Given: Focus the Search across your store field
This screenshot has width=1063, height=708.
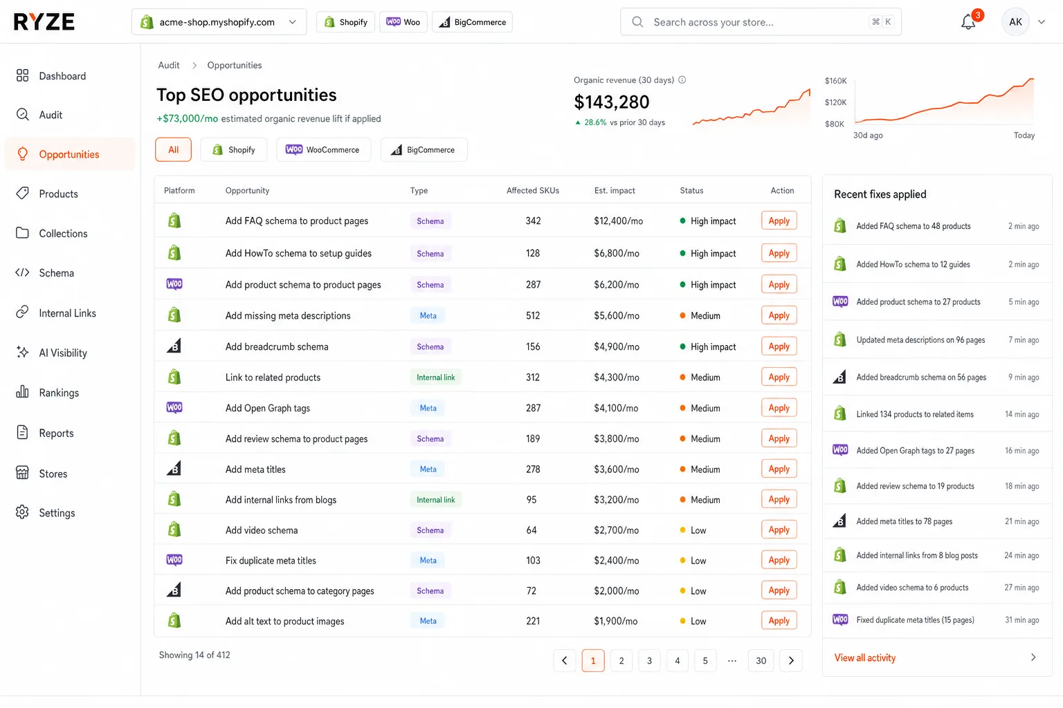Looking at the screenshot, I should (x=761, y=22).
